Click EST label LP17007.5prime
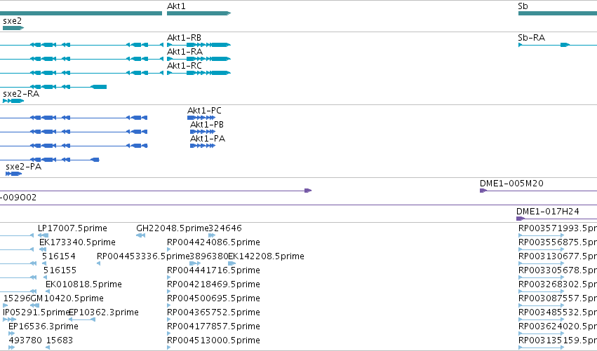The height and width of the screenshot is (351, 597). coord(72,228)
